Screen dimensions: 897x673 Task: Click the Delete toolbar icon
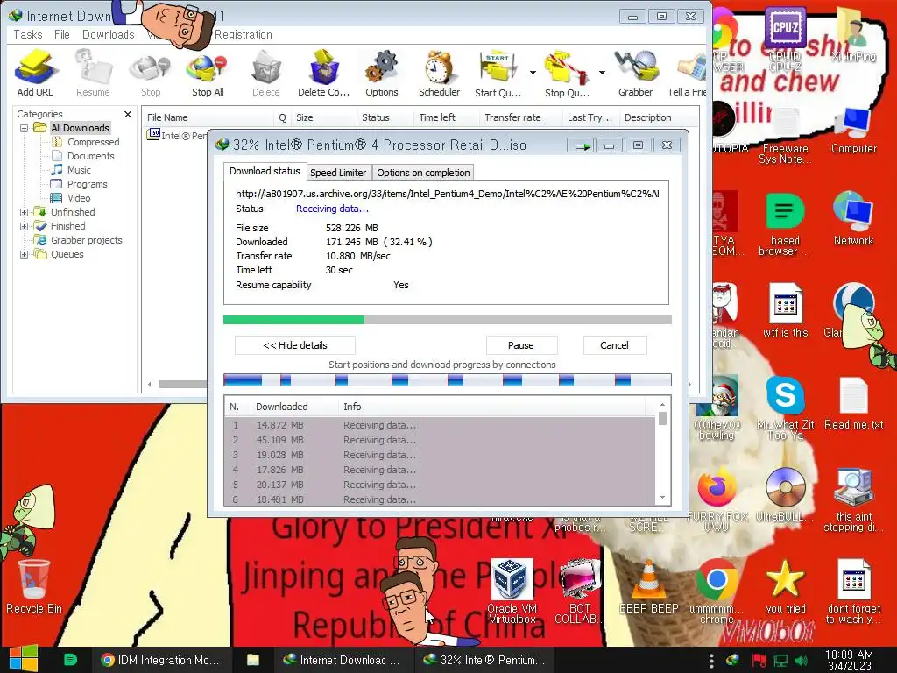[x=266, y=73]
